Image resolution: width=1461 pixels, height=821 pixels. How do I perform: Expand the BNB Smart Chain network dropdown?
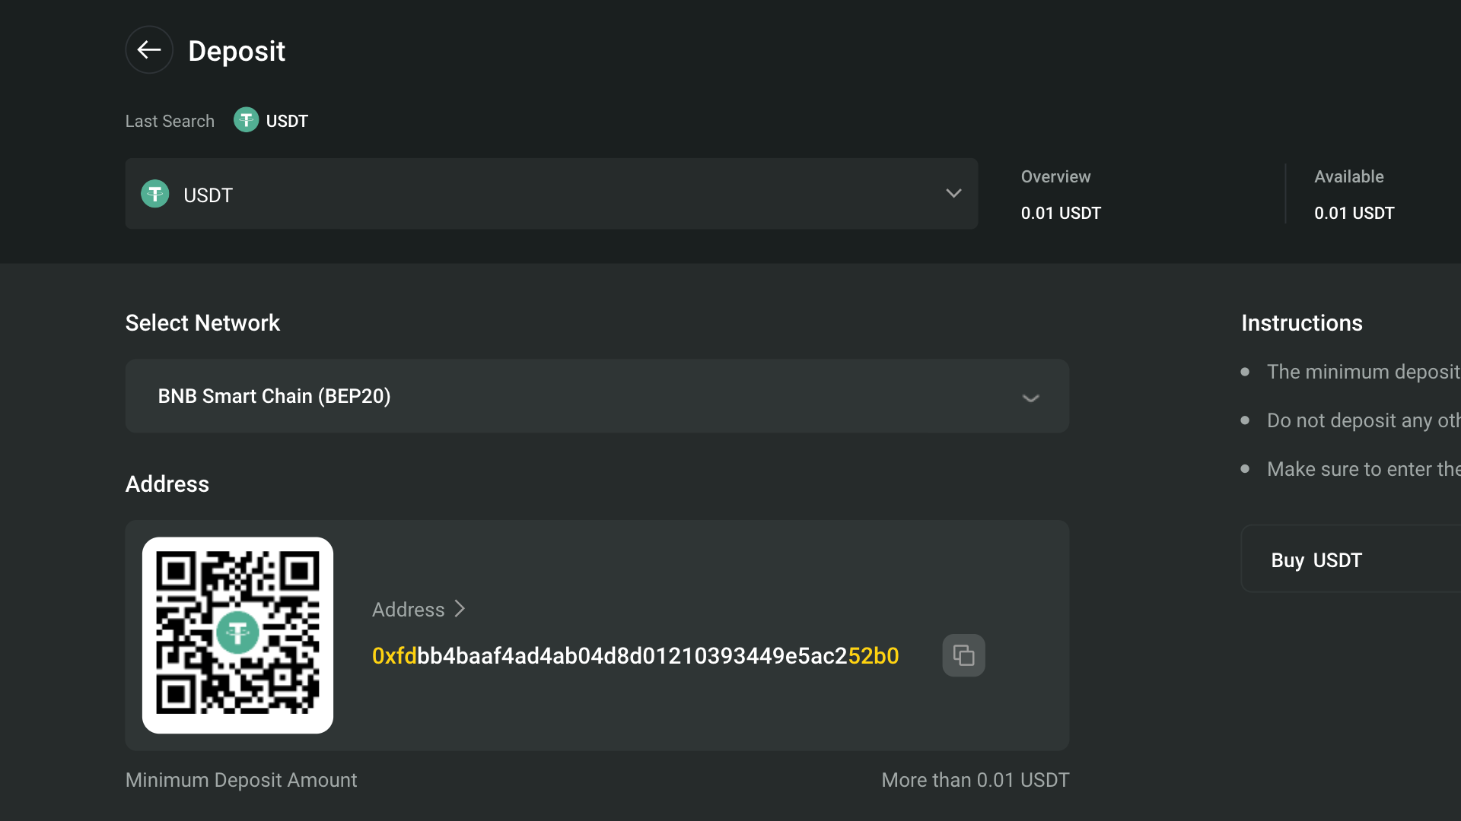597,396
